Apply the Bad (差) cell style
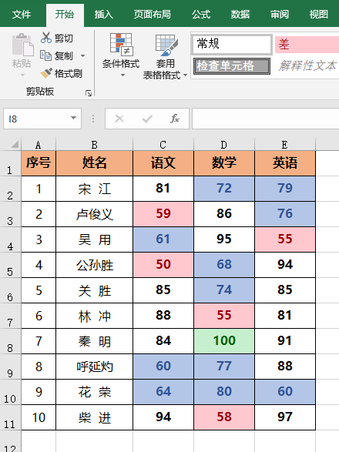339x452 pixels. tap(307, 45)
